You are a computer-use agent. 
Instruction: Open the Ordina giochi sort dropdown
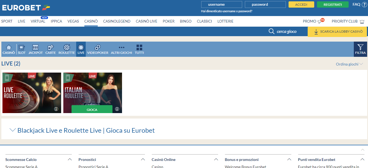click(349, 64)
